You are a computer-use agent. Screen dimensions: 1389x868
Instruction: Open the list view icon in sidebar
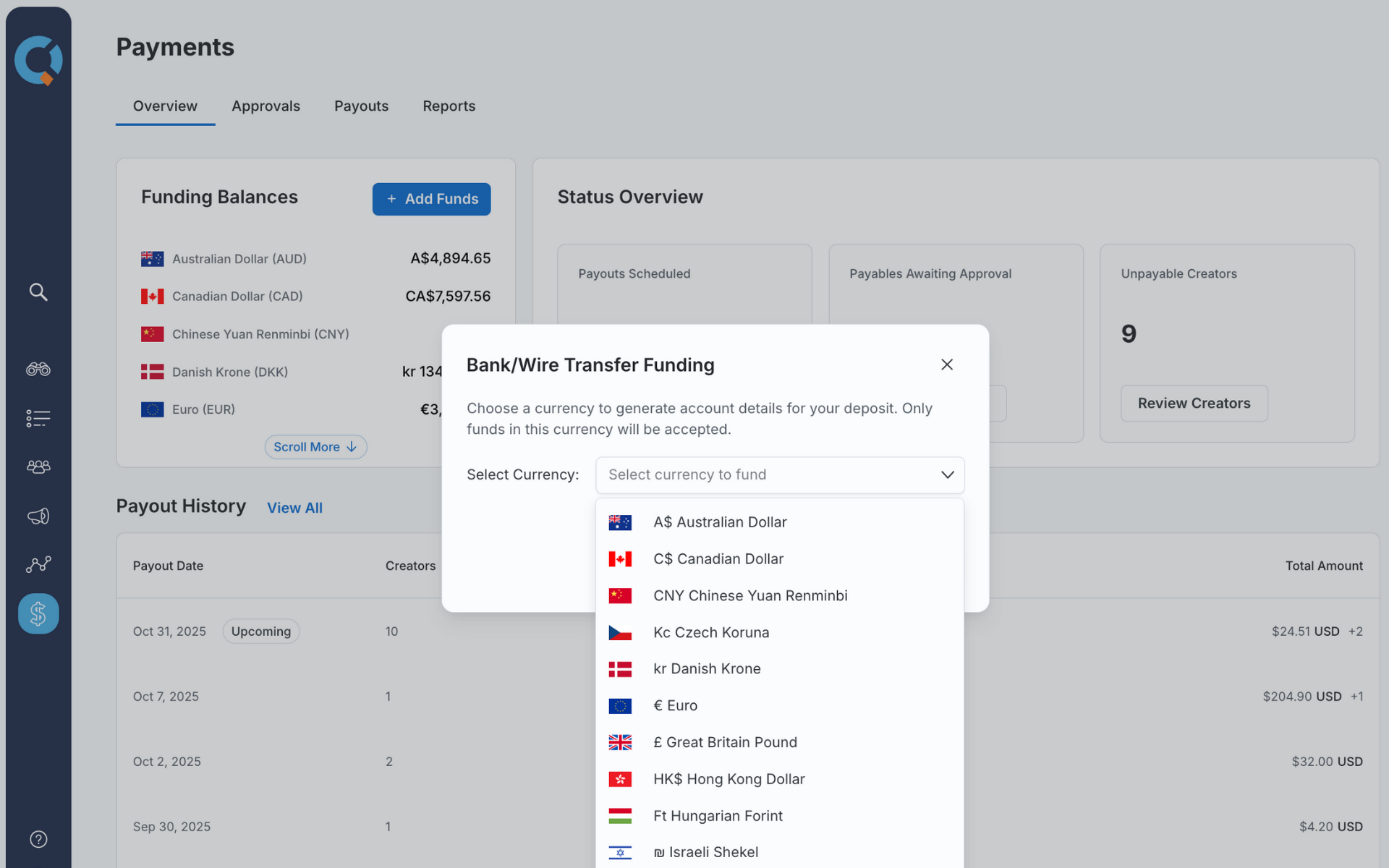coord(38,418)
